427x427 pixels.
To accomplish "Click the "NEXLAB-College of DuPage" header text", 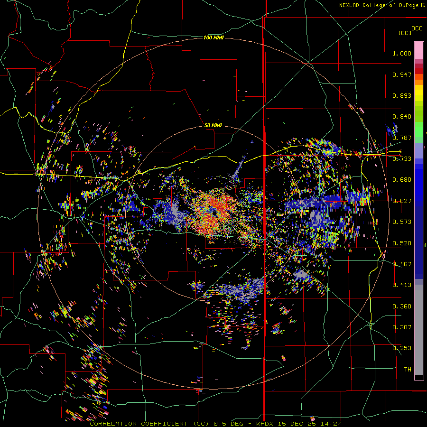I will (x=379, y=5).
